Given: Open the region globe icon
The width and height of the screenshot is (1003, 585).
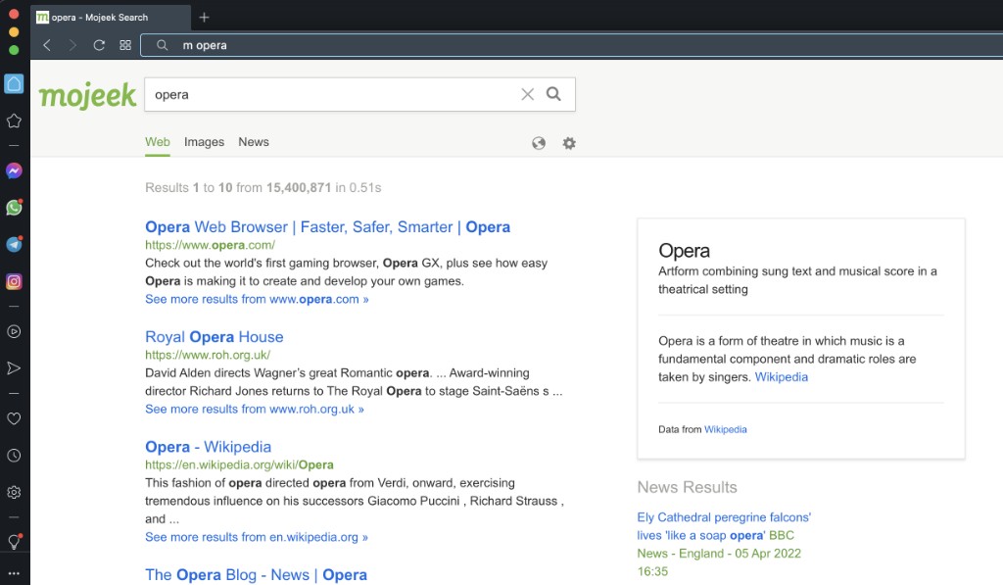Looking at the screenshot, I should [x=539, y=143].
